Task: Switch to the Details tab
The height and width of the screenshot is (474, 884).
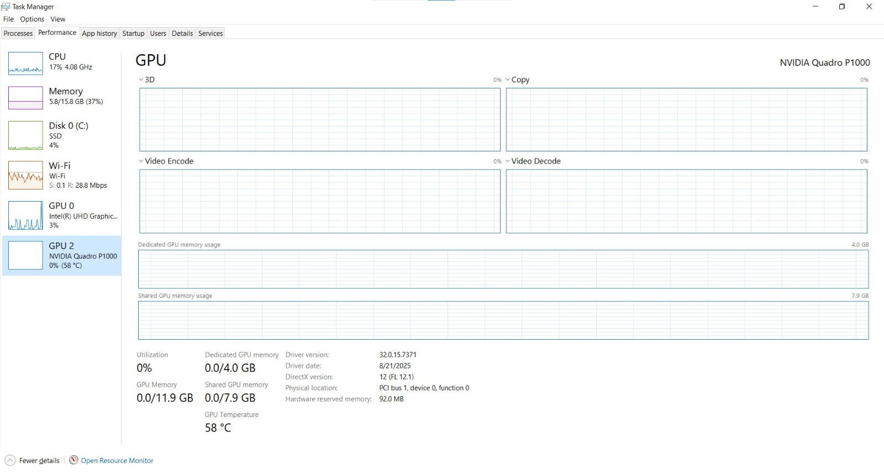Action: [x=182, y=33]
